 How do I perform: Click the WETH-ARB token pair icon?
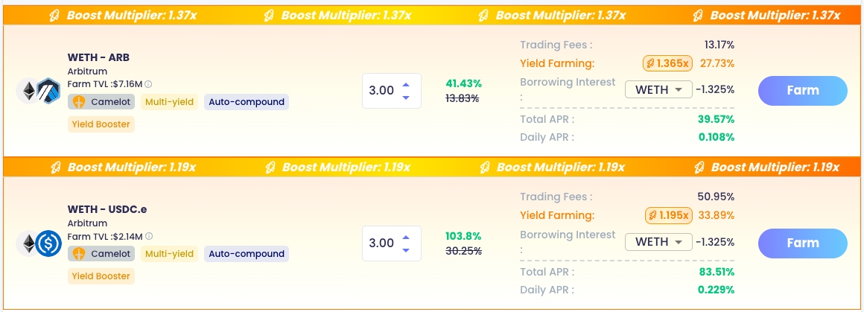pyautogui.click(x=38, y=91)
